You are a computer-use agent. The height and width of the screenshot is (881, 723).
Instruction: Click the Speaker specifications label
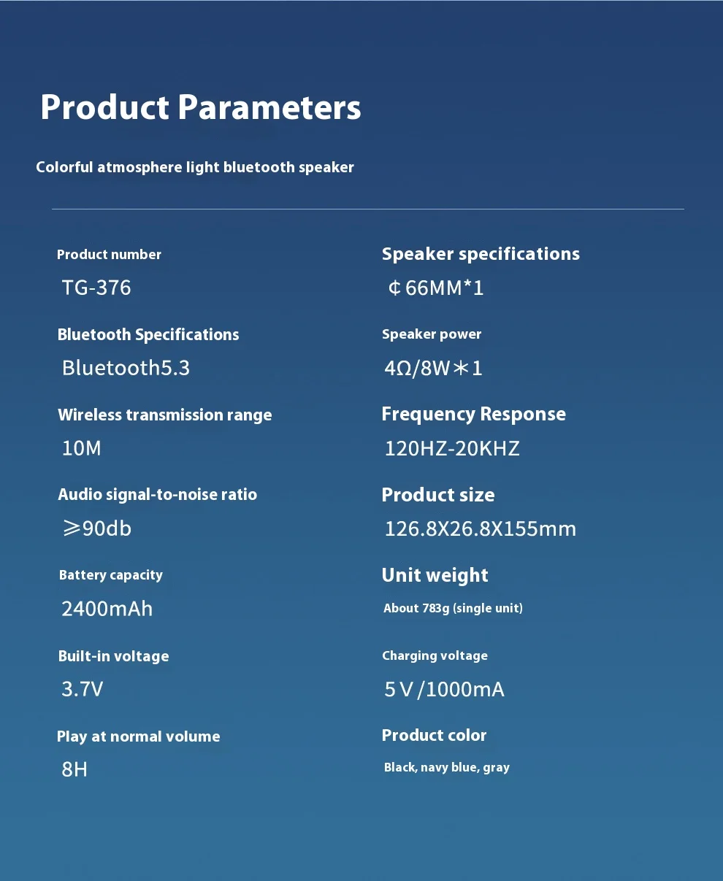481,254
